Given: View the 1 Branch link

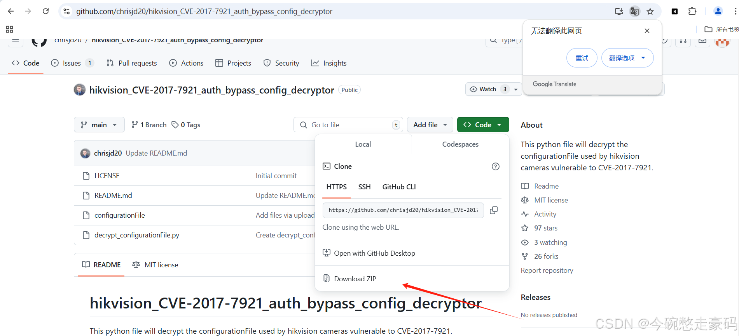Looking at the screenshot, I should tap(149, 125).
